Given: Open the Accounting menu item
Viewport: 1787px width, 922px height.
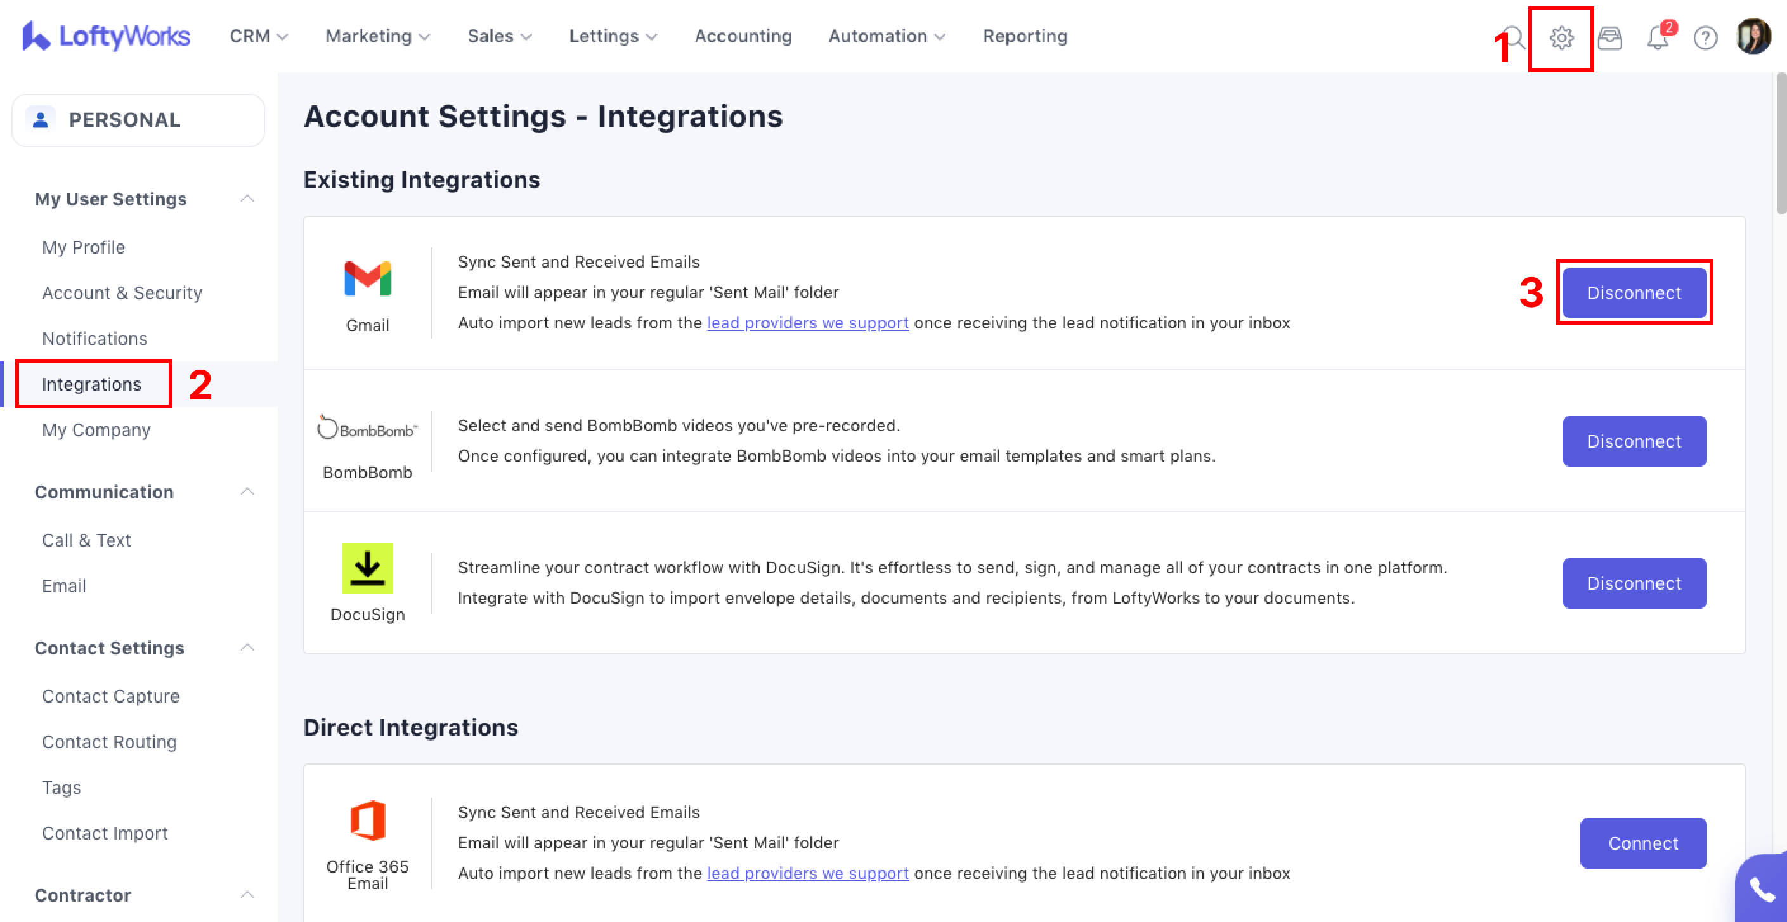Looking at the screenshot, I should 743,36.
